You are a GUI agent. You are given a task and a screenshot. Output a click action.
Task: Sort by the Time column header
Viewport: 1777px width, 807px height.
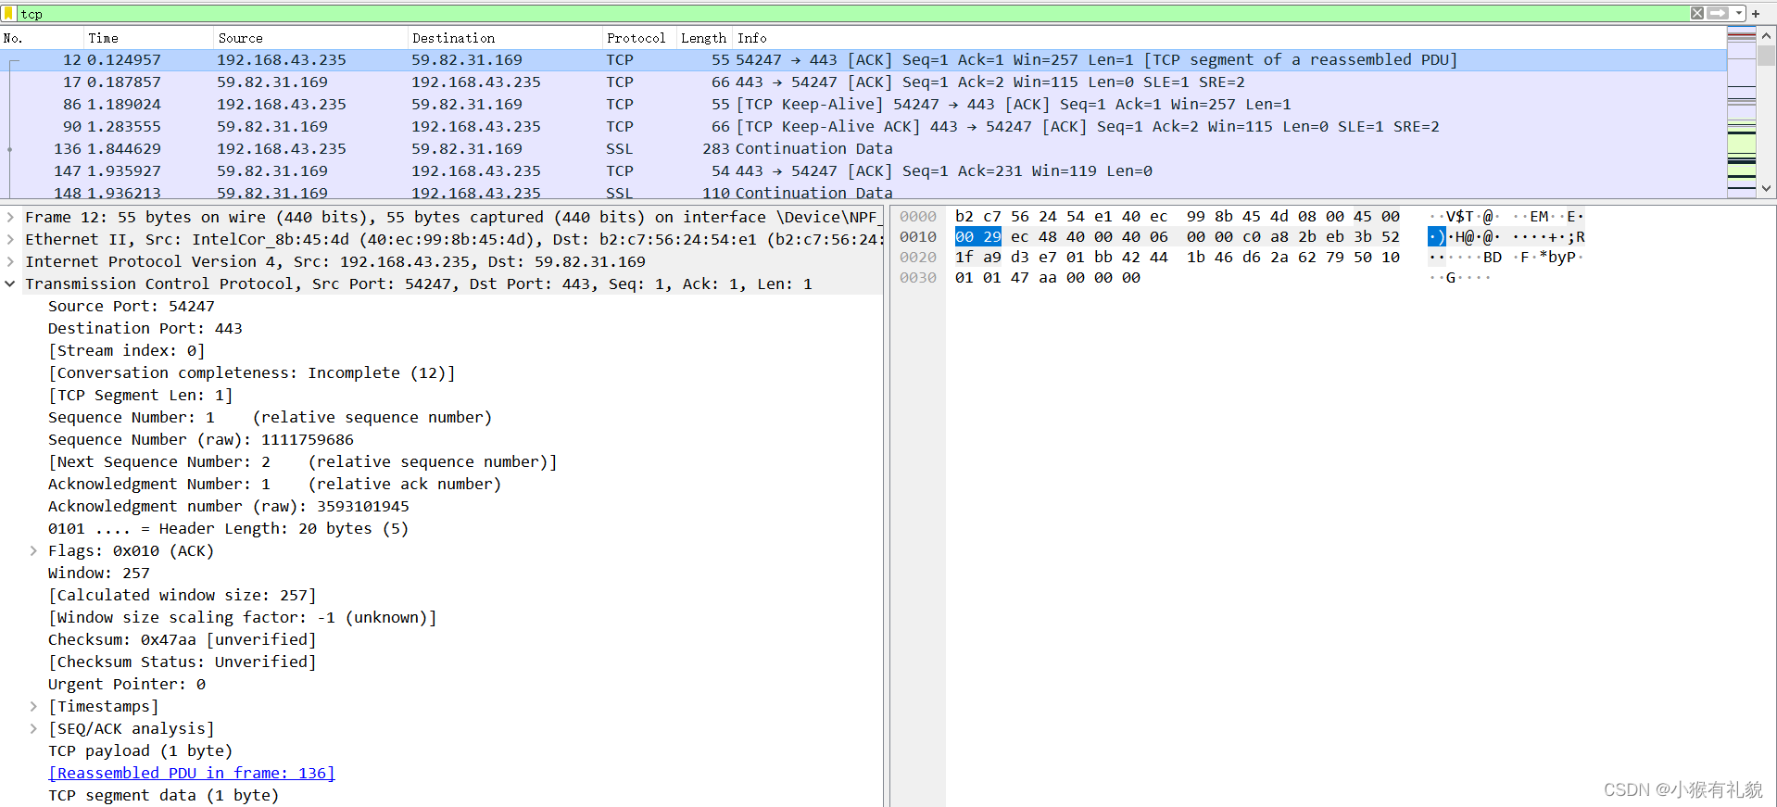(x=149, y=38)
